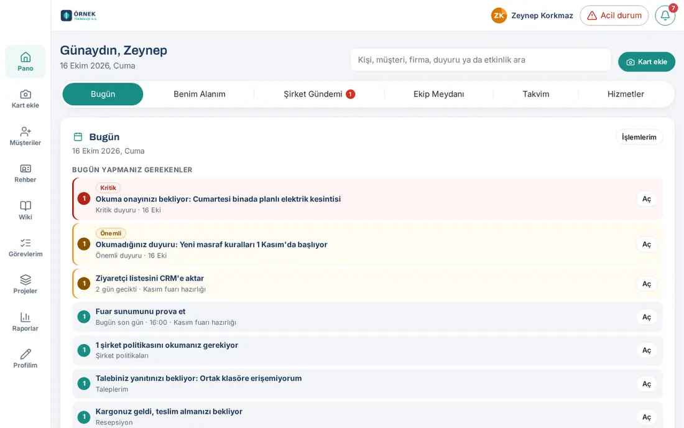Screen dimensions: 684x428
Task: Go to the Hizmetler tab
Action: [626, 94]
